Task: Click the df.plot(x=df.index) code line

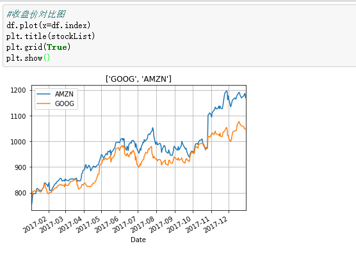Action: click(49, 25)
